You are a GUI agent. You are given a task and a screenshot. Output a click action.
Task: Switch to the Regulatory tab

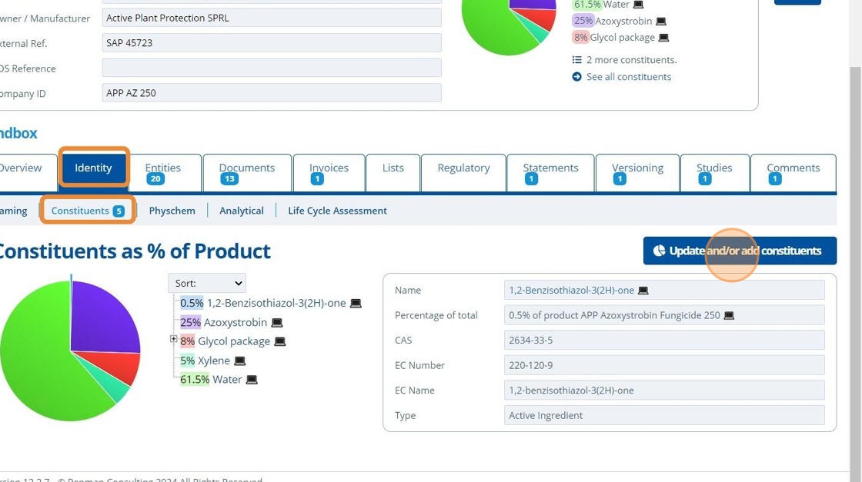tap(463, 172)
